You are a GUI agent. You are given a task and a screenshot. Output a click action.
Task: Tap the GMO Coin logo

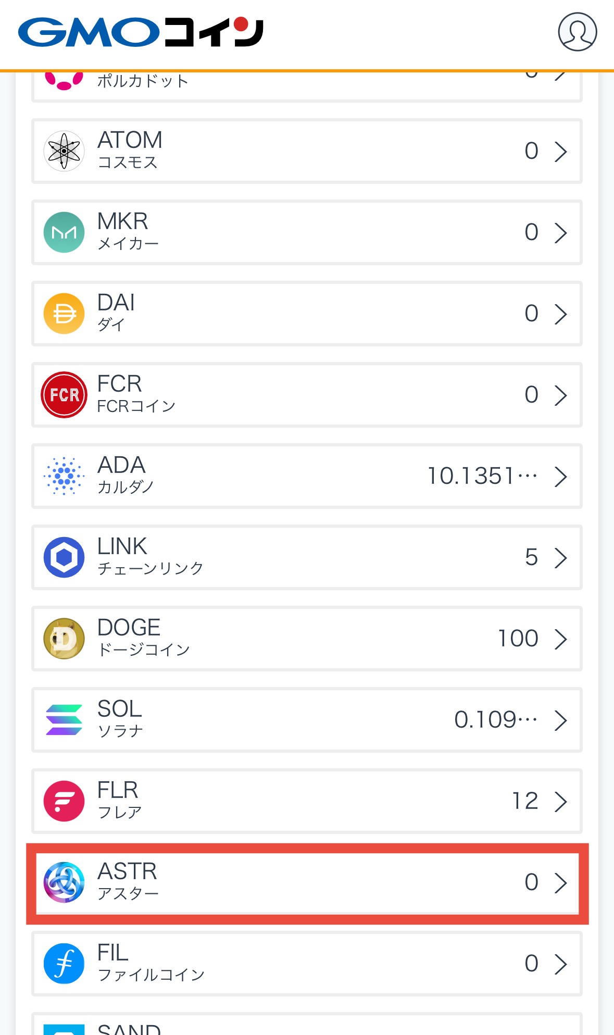point(141,32)
